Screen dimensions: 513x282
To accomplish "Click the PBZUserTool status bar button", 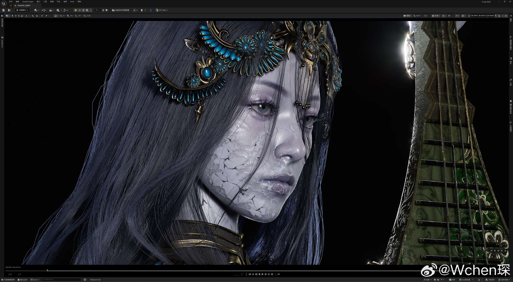I will [95, 280].
